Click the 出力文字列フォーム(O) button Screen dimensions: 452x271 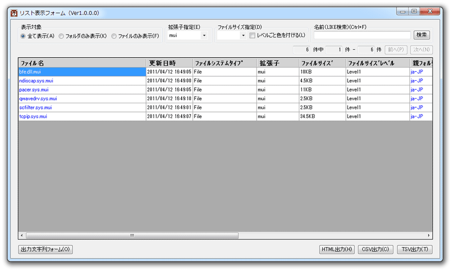click(x=45, y=249)
